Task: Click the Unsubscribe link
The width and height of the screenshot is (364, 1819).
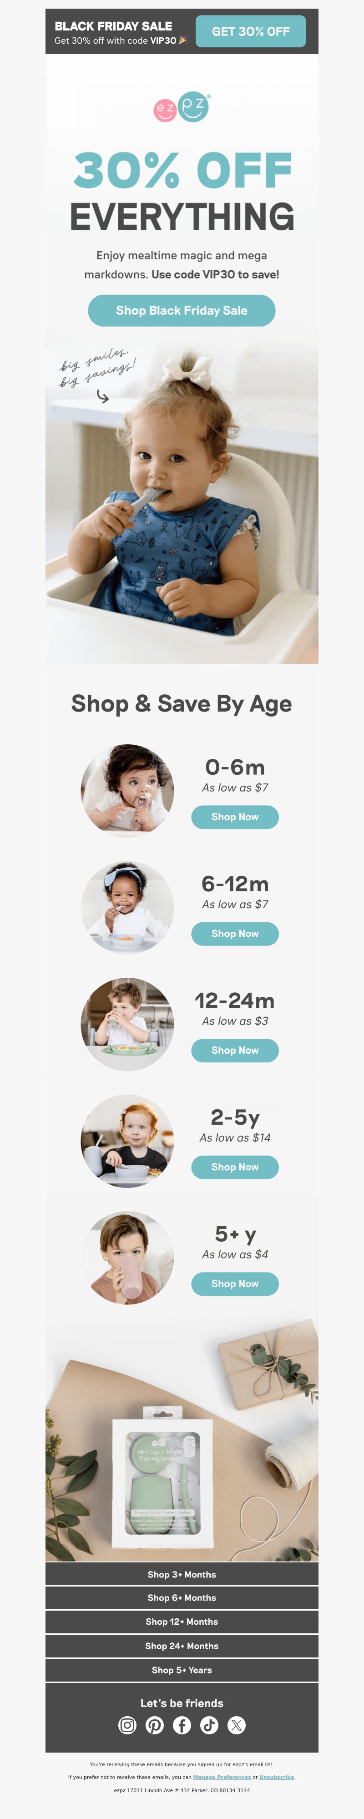Action: pyautogui.click(x=276, y=1777)
